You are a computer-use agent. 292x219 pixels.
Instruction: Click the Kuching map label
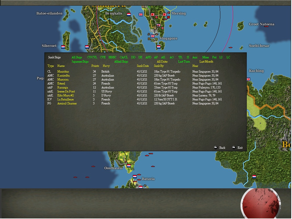(x=257, y=71)
